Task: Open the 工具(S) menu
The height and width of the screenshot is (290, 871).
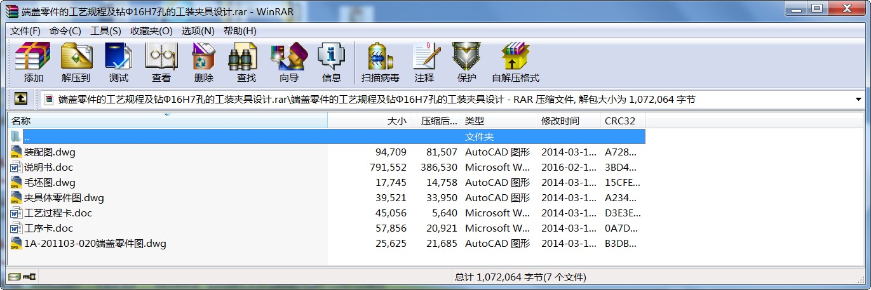Action: pyautogui.click(x=105, y=30)
